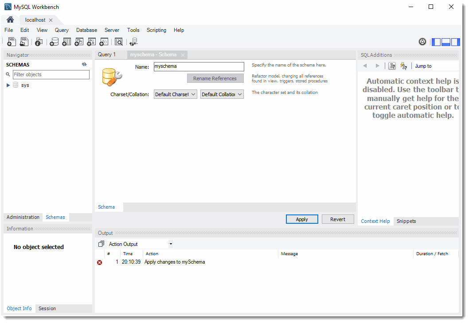Click the Time column header
This screenshot has height=323, width=469.
128,253
